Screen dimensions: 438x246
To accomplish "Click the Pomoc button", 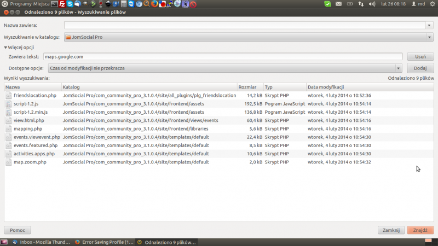I will coord(18,230).
